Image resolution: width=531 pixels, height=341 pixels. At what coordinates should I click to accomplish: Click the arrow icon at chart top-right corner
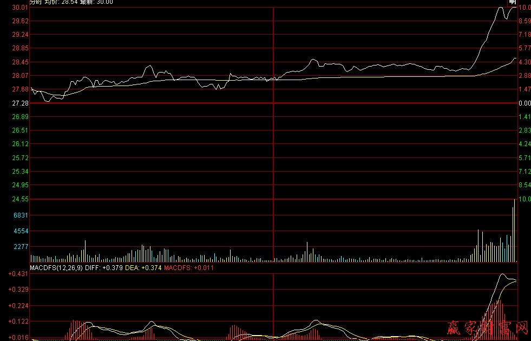coord(512,2)
